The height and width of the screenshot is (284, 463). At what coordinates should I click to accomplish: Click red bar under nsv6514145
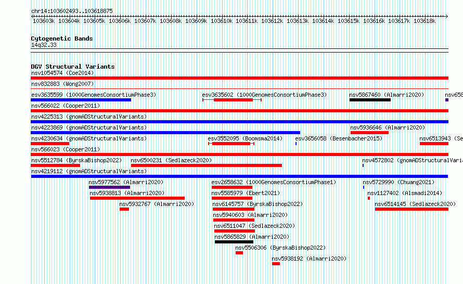click(411, 209)
